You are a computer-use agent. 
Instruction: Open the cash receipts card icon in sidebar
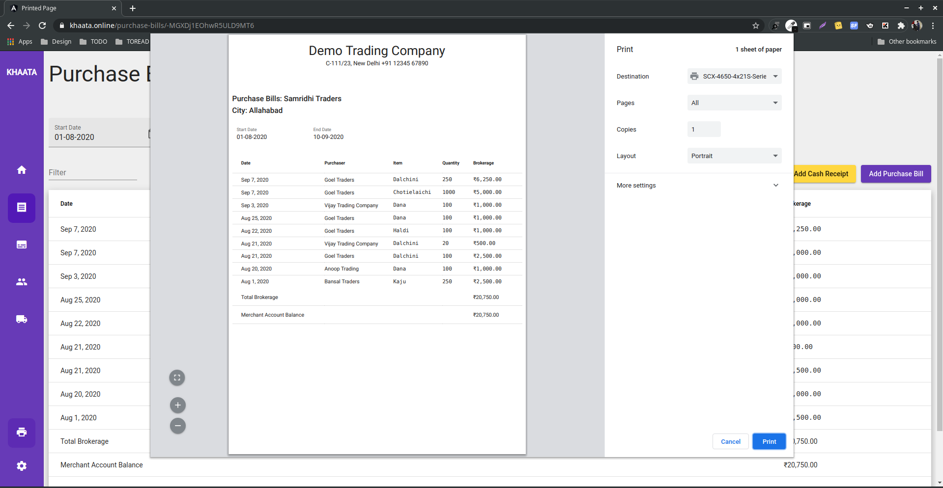tap(22, 244)
